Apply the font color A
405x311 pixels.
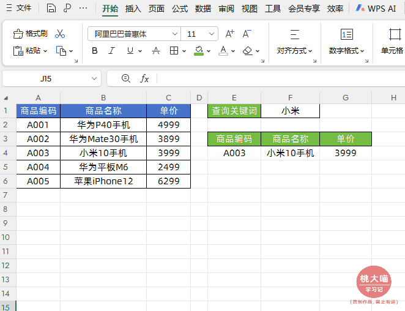[223, 51]
